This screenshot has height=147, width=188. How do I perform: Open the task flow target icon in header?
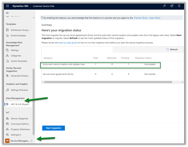tap(172, 6)
